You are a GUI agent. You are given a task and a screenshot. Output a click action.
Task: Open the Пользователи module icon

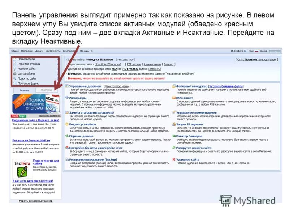pos(15,59)
